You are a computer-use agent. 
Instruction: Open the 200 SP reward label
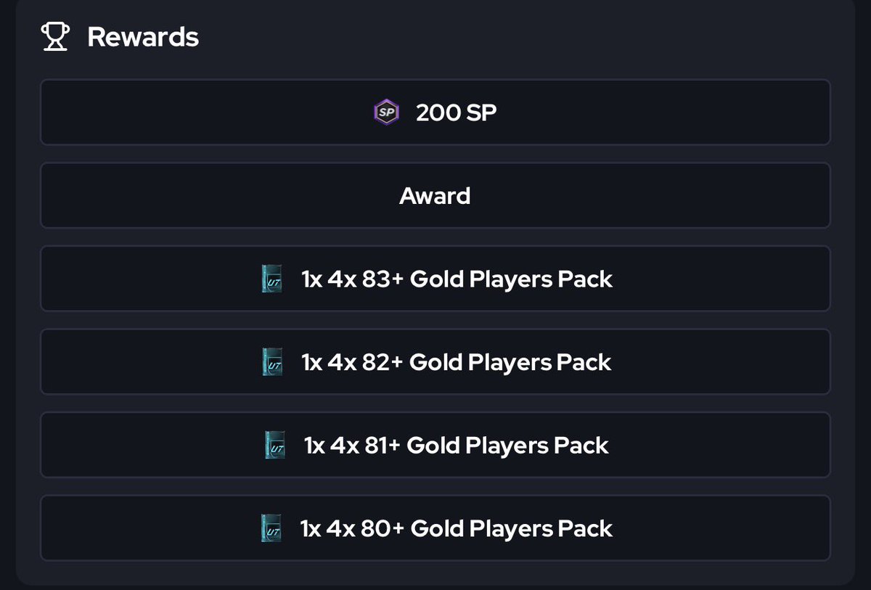click(x=457, y=112)
